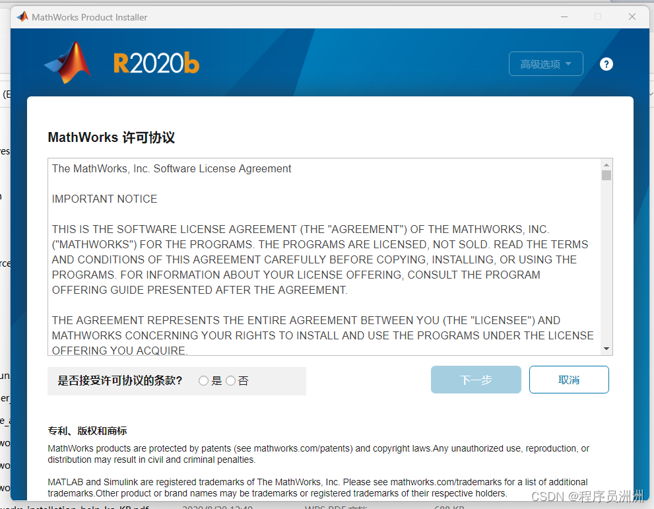654x509 pixels.
Task: Minimize the MathWorks Product Installer window
Action: point(564,17)
